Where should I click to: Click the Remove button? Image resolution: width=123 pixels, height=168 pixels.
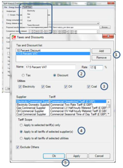click(x=101, y=58)
